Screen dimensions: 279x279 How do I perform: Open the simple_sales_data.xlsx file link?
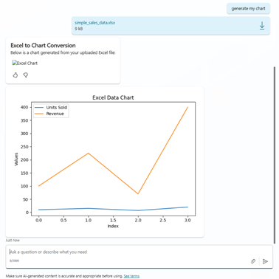[x=95, y=23]
